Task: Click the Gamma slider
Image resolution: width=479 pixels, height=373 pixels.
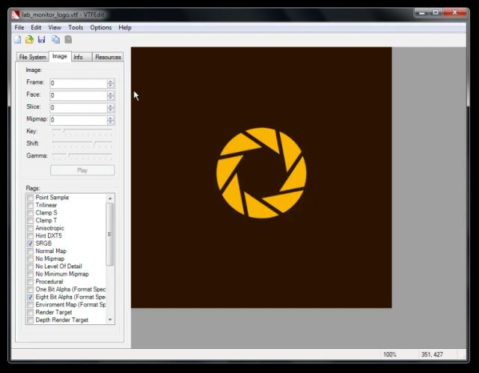Action: pyautogui.click(x=82, y=156)
